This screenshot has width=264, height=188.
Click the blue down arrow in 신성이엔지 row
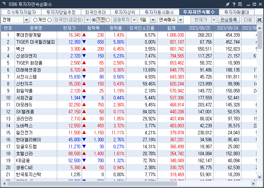pyautogui.click(x=84, y=55)
